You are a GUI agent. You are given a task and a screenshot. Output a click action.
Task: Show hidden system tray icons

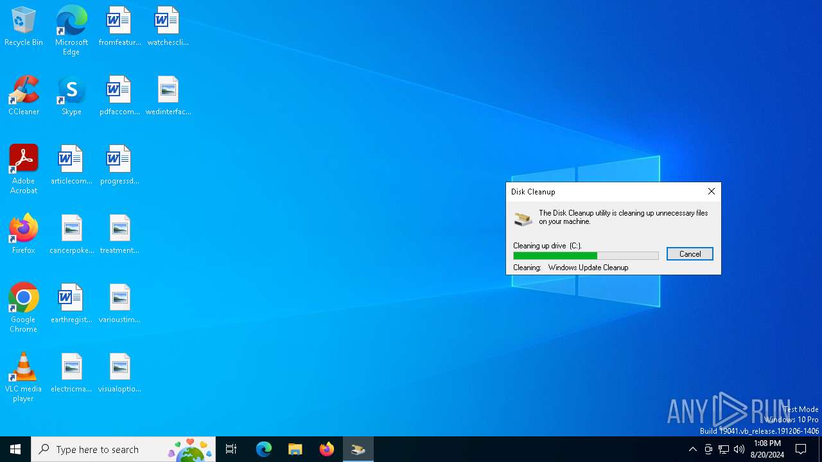[692, 449]
